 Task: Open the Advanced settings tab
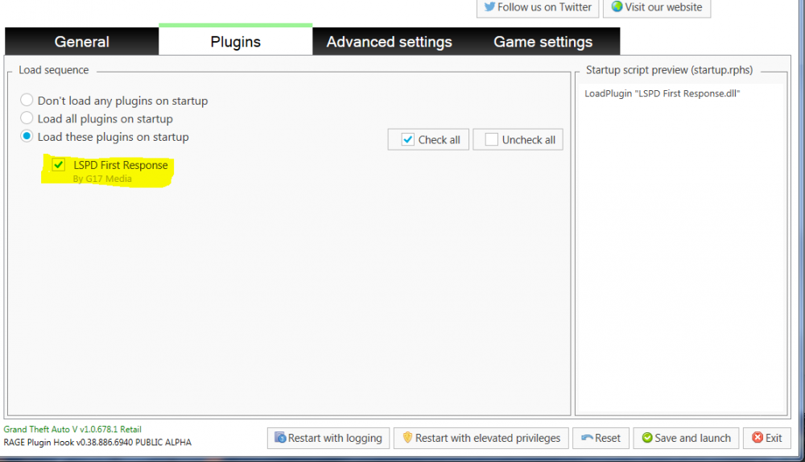pos(389,42)
